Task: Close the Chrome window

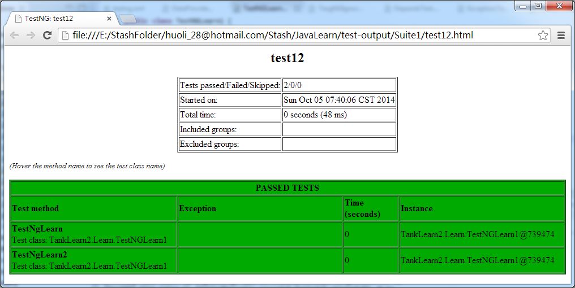Action: coord(559,6)
